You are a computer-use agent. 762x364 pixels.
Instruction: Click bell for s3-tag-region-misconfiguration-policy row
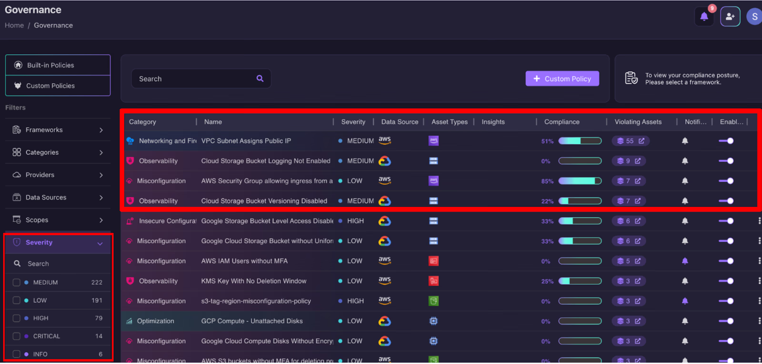tap(685, 301)
